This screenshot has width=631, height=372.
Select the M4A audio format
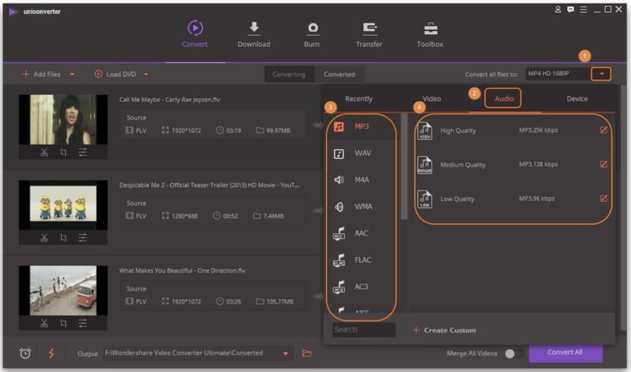(x=361, y=180)
